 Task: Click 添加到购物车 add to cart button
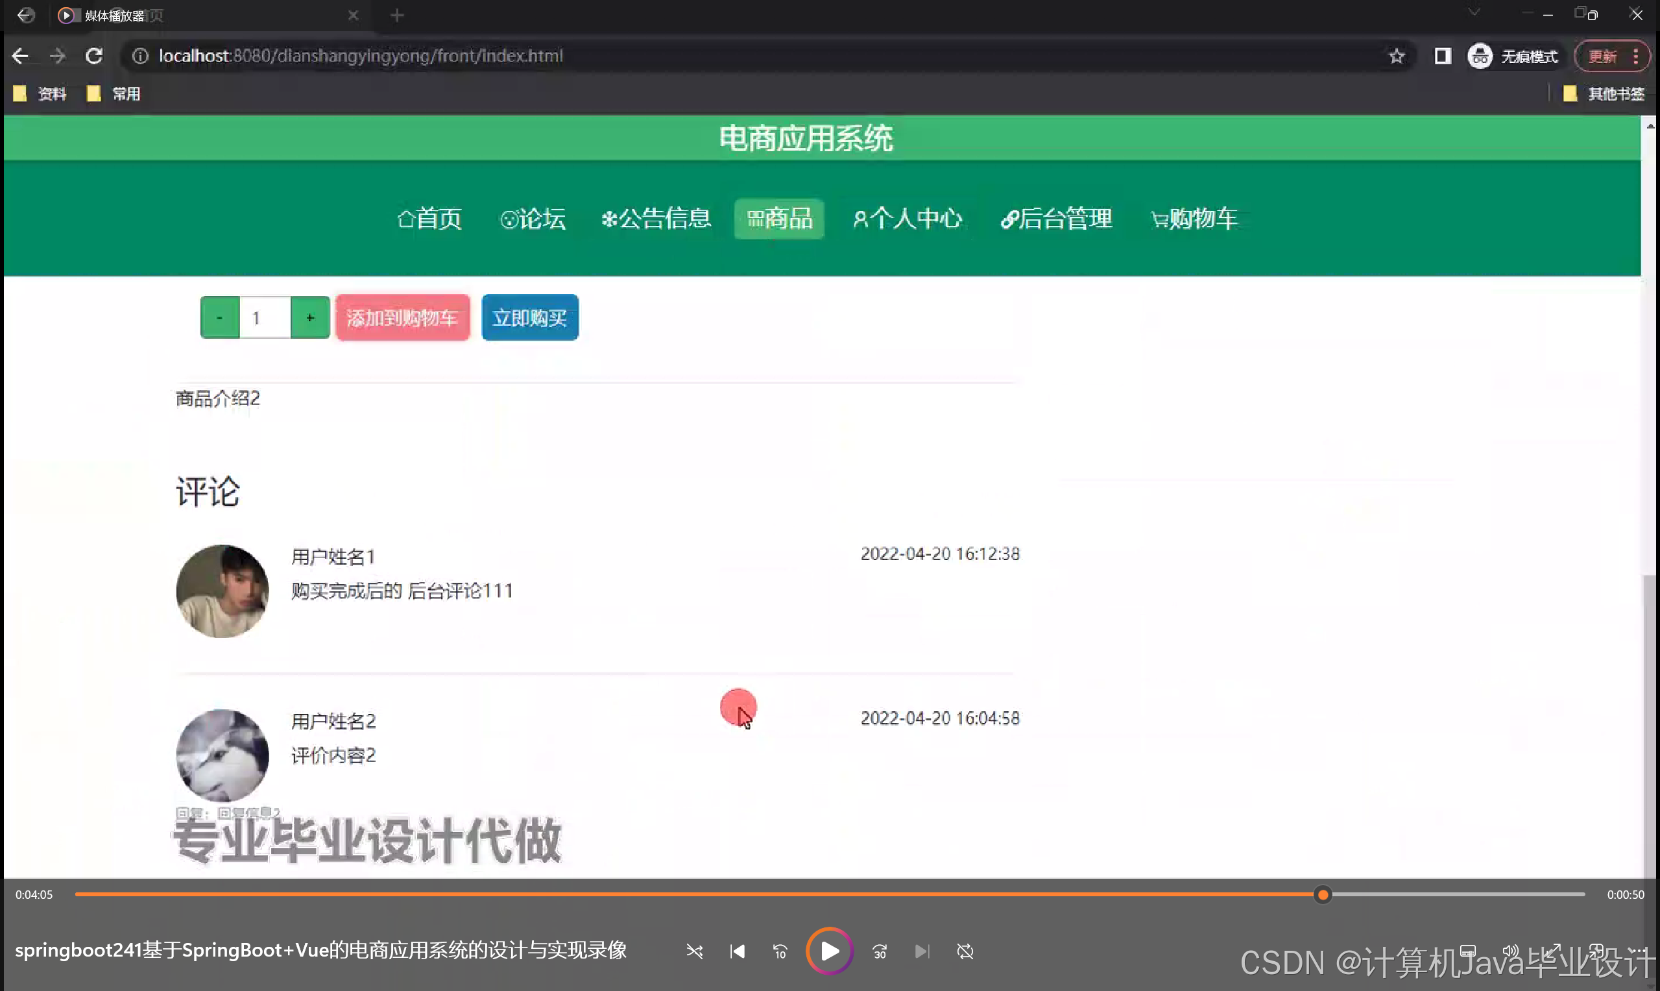point(402,318)
